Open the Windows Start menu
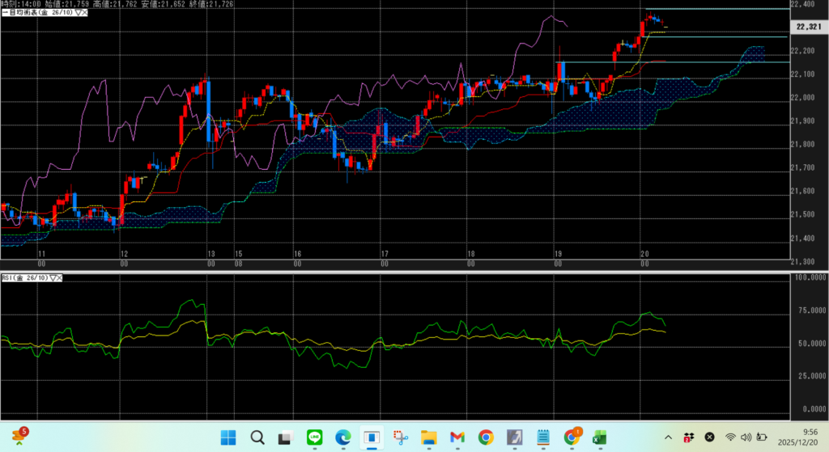Viewport: 829px width, 452px height. [228, 437]
